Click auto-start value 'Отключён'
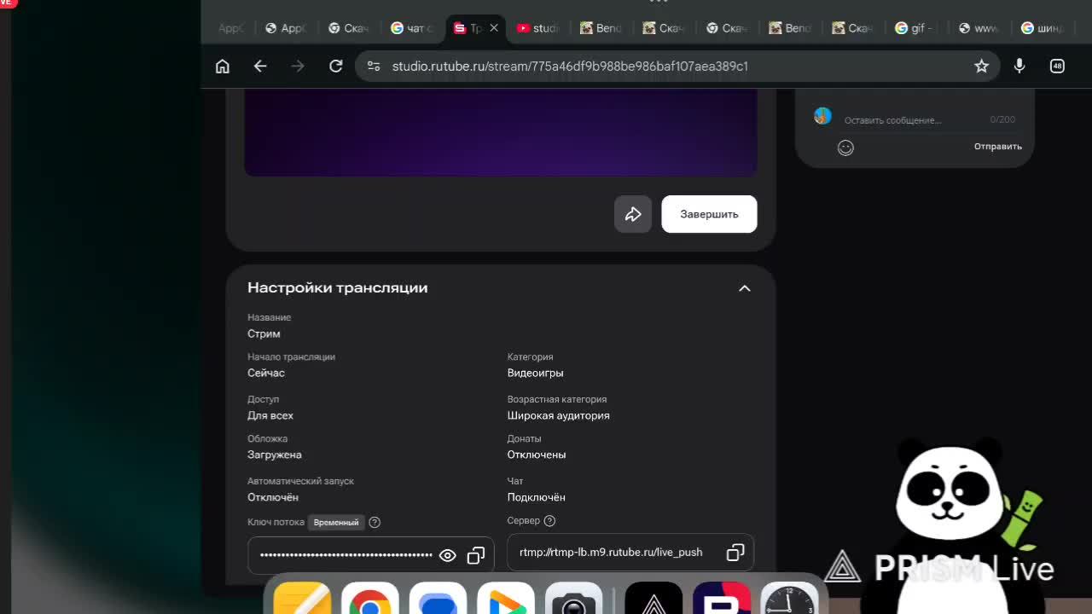 click(x=273, y=497)
